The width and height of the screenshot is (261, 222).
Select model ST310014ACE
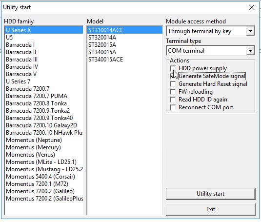click(x=125, y=30)
